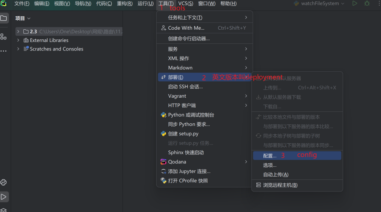Open the 文件(F) menu in the menu bar

pyautogui.click(x=22, y=3)
